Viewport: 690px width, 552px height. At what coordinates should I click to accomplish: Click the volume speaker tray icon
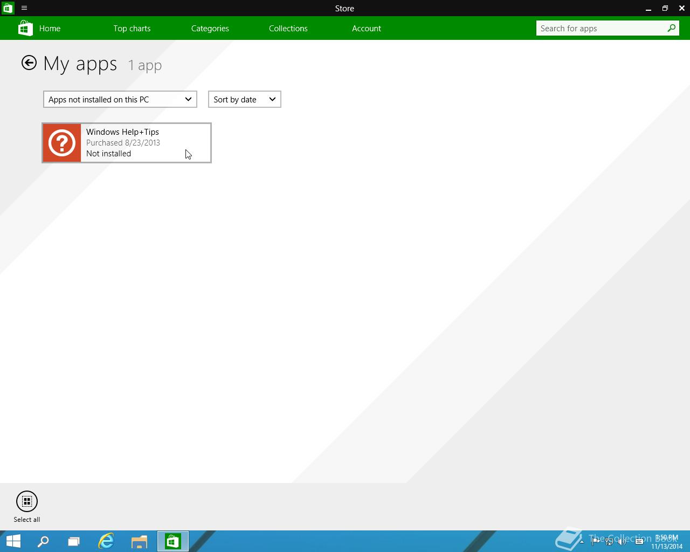click(x=623, y=542)
